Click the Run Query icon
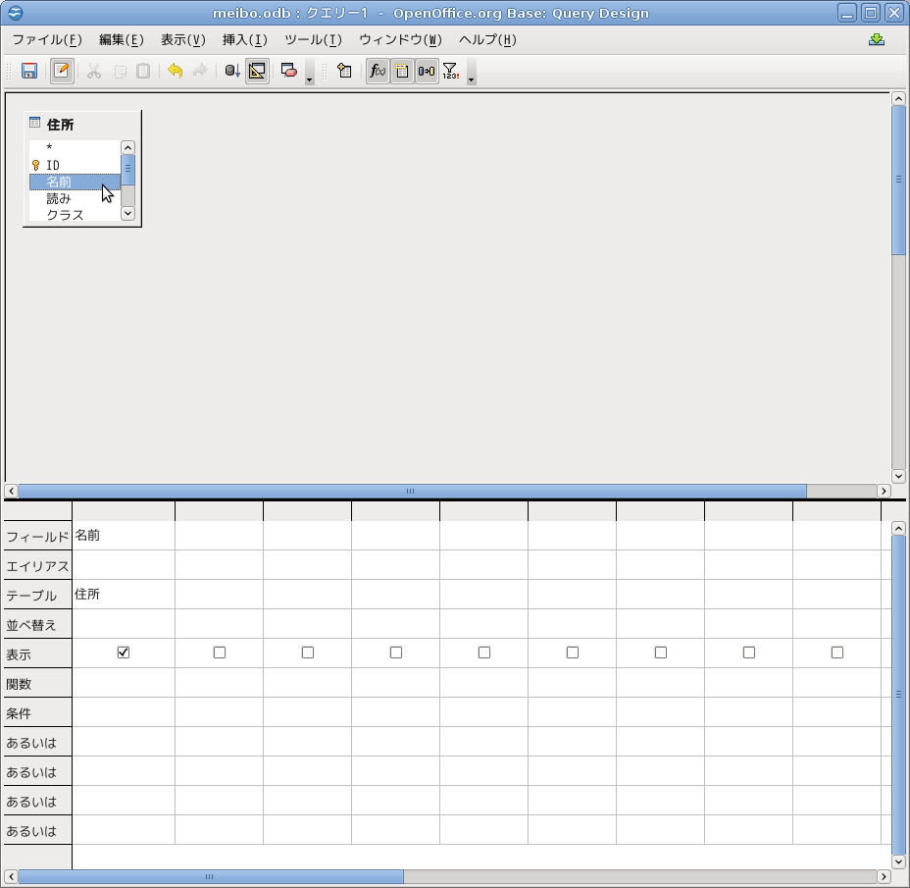This screenshot has width=910, height=888. (232, 71)
